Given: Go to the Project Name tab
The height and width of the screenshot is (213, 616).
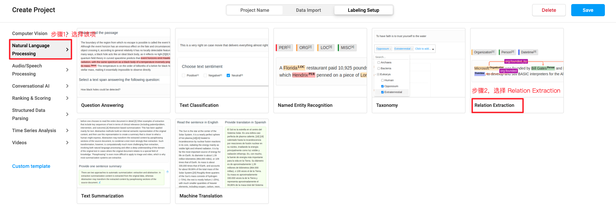Looking at the screenshot, I should pyautogui.click(x=255, y=10).
